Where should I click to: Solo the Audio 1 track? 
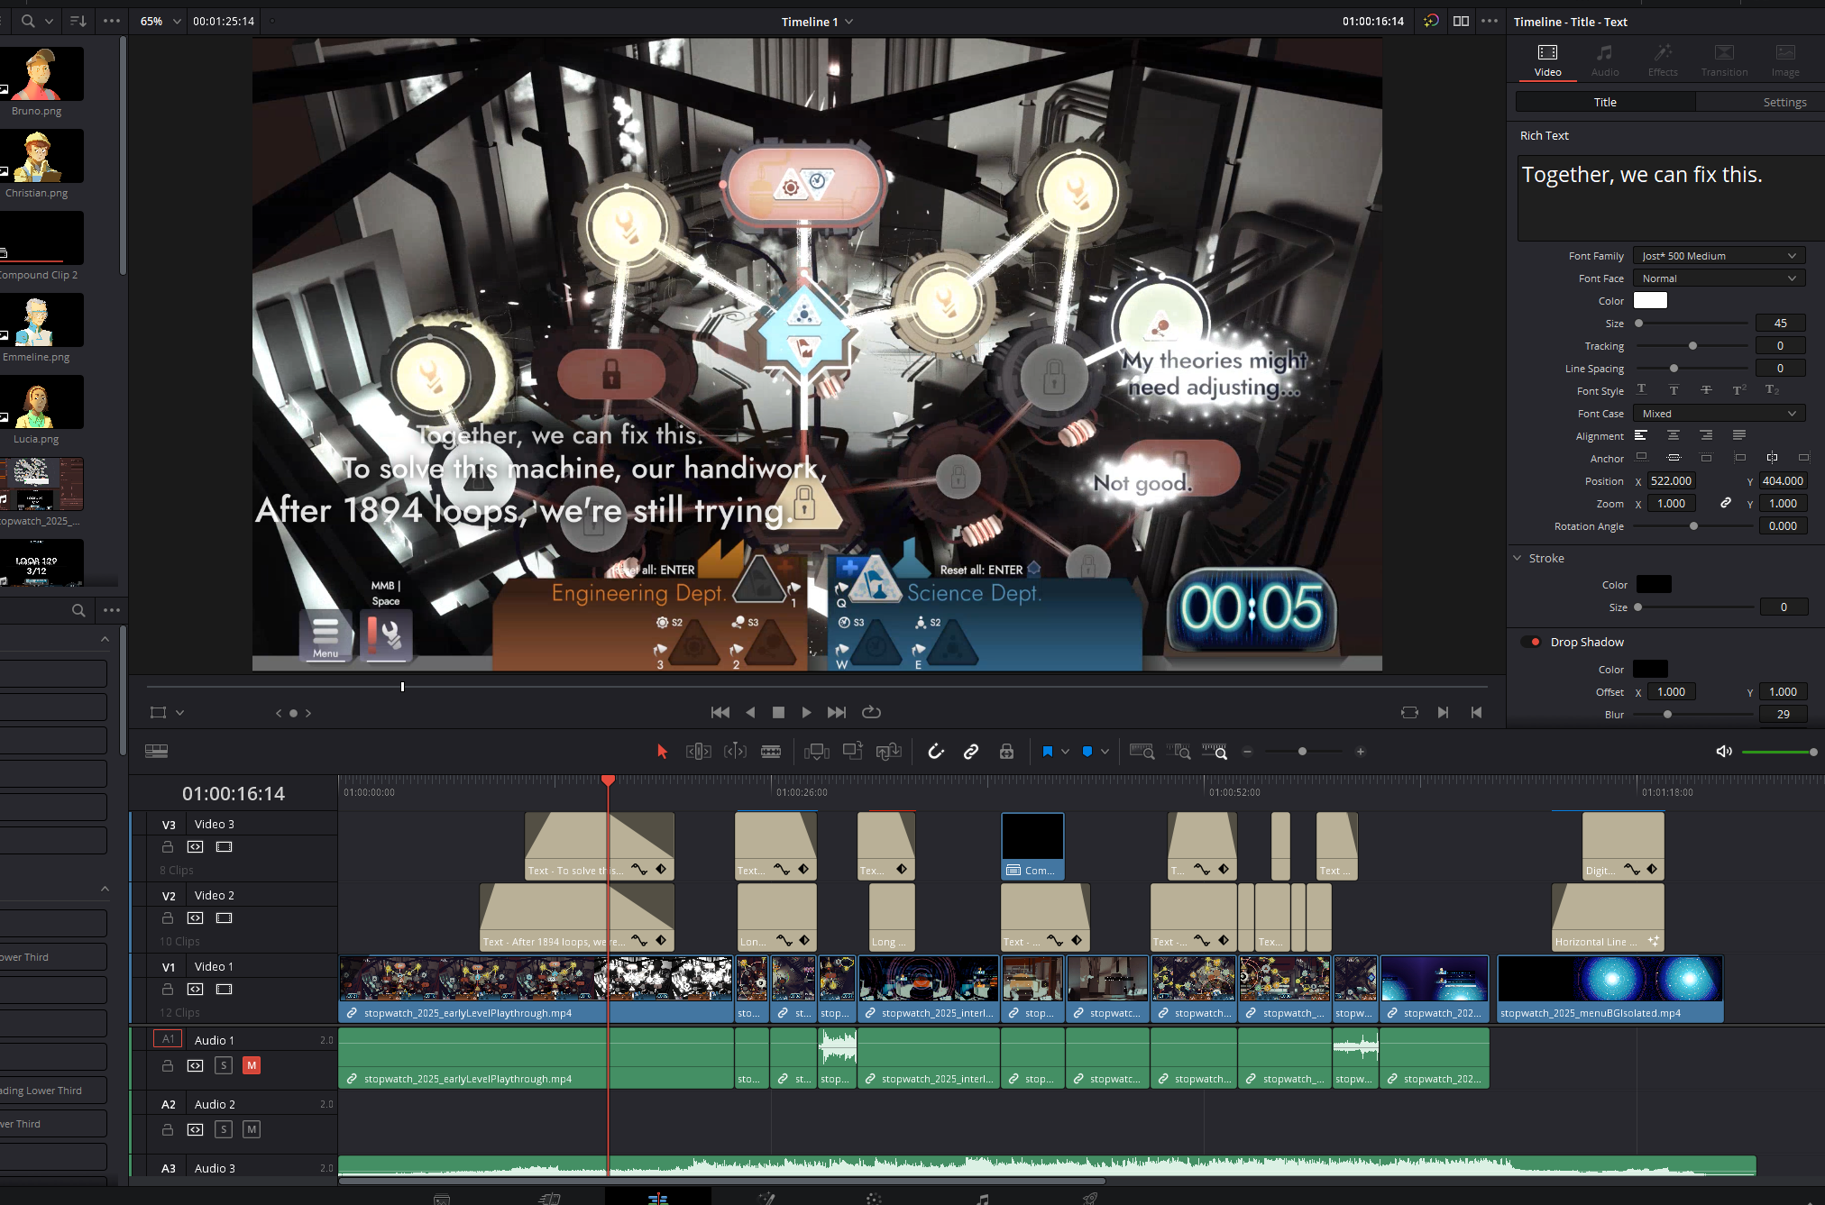tap(224, 1065)
